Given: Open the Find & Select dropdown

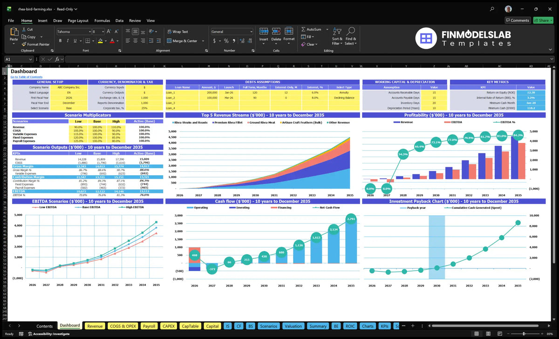Looking at the screenshot, I should [351, 36].
